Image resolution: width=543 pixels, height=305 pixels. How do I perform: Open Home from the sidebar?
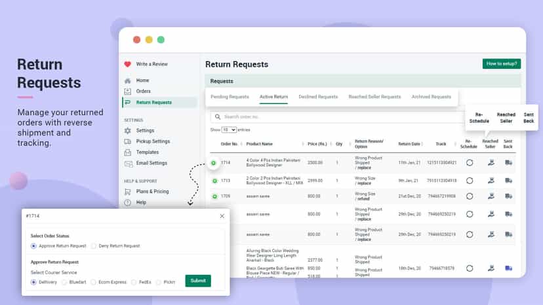pyautogui.click(x=142, y=81)
